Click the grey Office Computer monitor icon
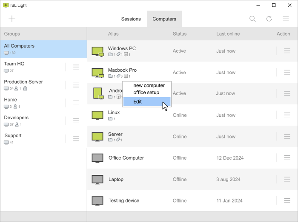The image size is (298, 222). [x=97, y=158]
